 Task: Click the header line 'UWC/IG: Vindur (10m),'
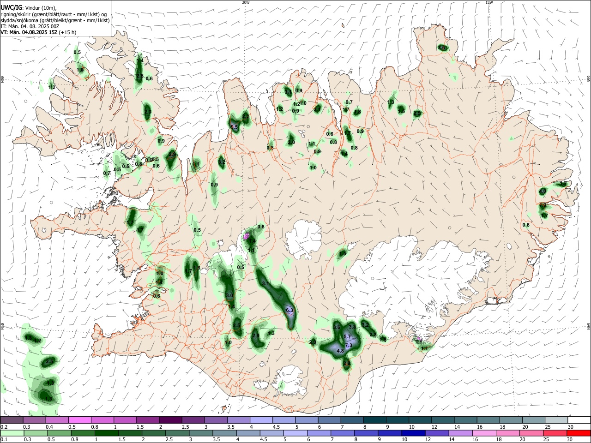point(29,7)
